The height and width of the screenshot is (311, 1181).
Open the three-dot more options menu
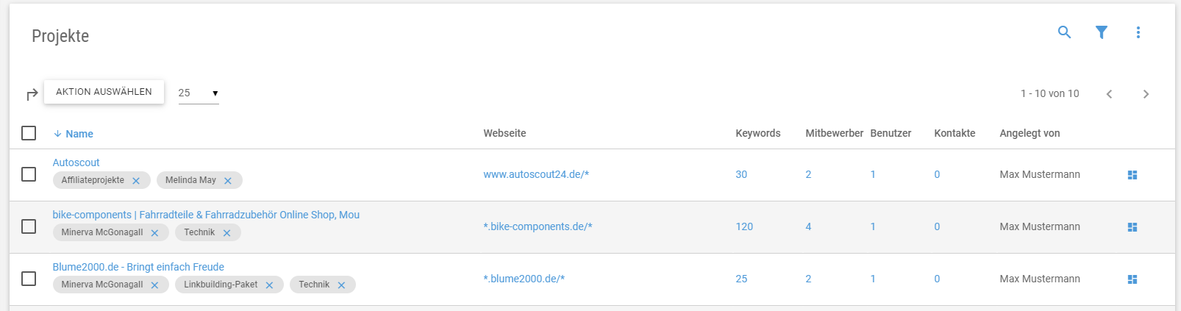pos(1138,32)
